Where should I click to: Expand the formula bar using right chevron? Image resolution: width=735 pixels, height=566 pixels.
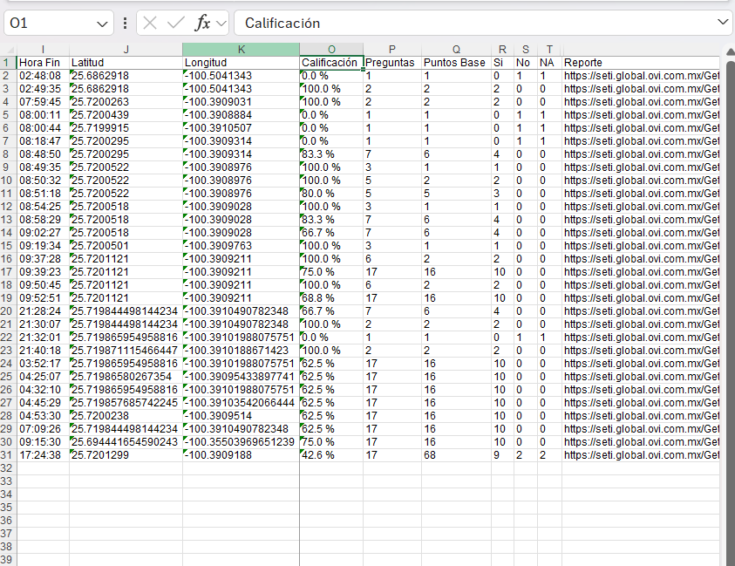tap(722, 23)
